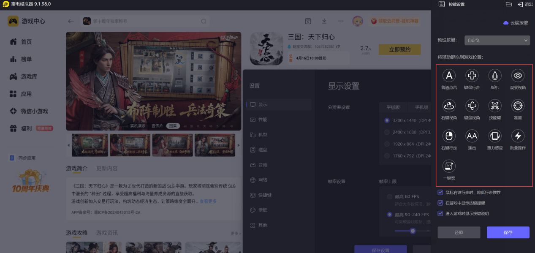Image resolution: width=535 pixels, height=253 pixels.
Task: Open 壁纸 tab in settings window
Action: [x=279, y=210]
